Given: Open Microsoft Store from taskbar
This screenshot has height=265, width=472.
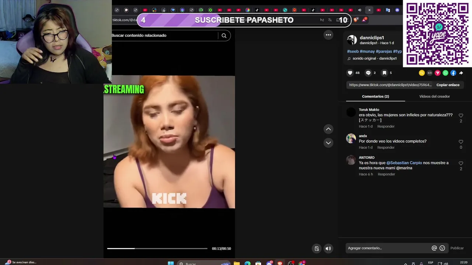Looking at the screenshot, I should coord(258,263).
